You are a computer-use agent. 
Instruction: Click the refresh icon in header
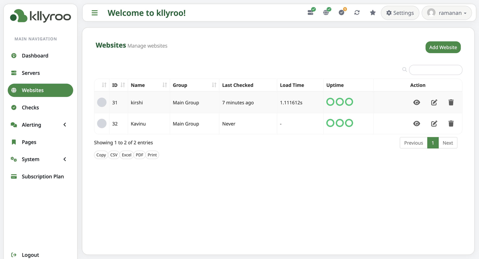(x=357, y=13)
